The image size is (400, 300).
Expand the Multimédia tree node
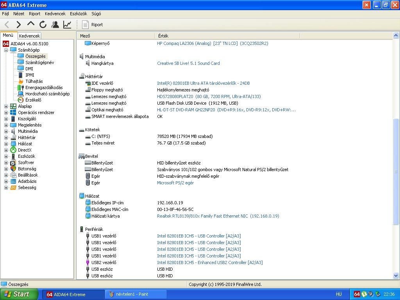click(6, 131)
